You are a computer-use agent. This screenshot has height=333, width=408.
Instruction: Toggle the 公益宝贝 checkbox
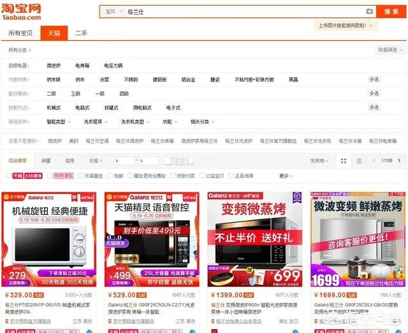click(x=202, y=175)
